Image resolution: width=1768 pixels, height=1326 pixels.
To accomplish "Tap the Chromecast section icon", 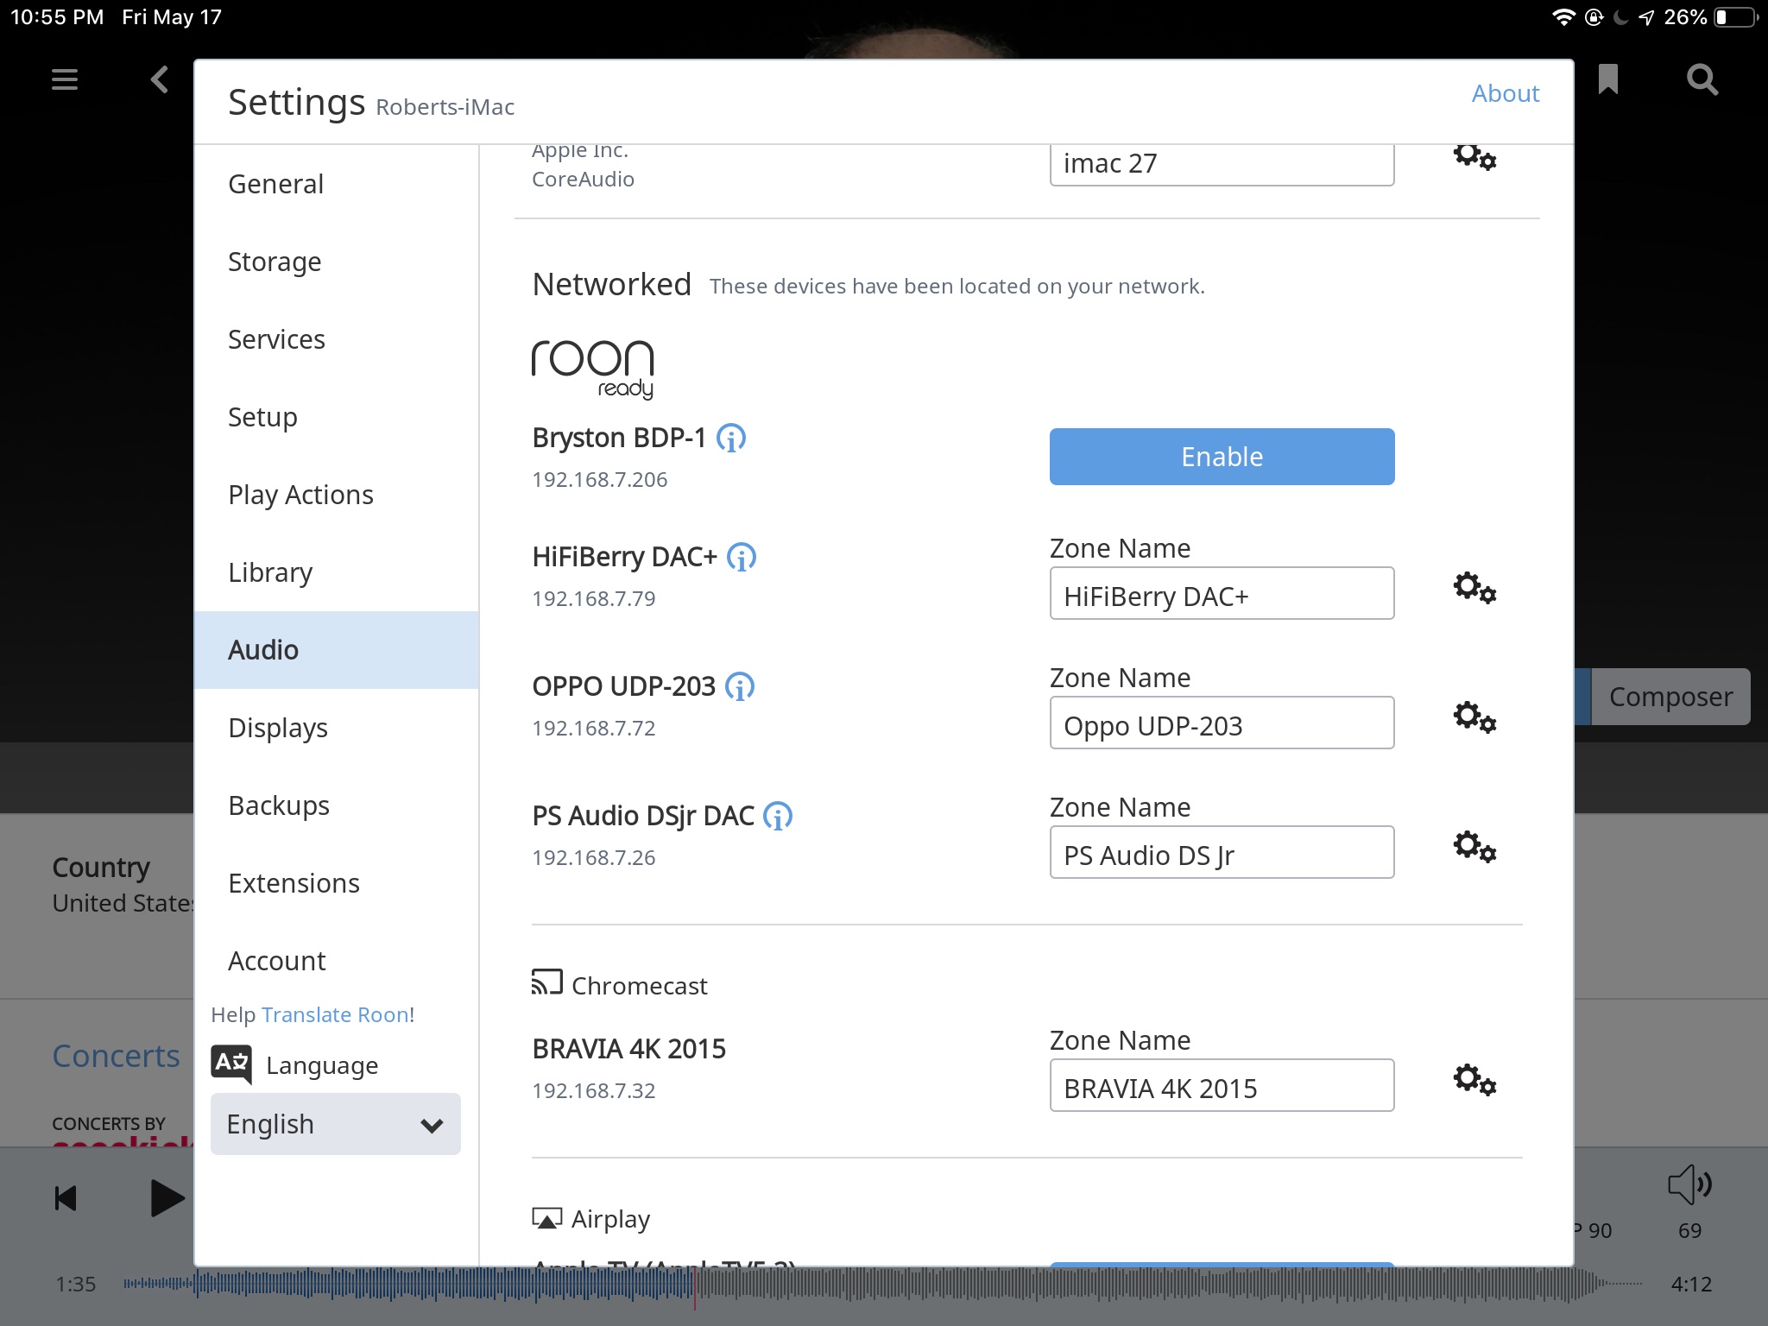I will tap(546, 982).
